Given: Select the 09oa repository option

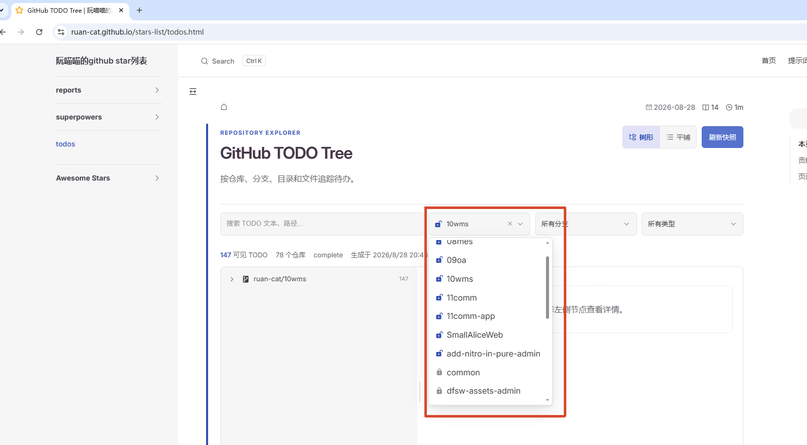Looking at the screenshot, I should point(487,260).
